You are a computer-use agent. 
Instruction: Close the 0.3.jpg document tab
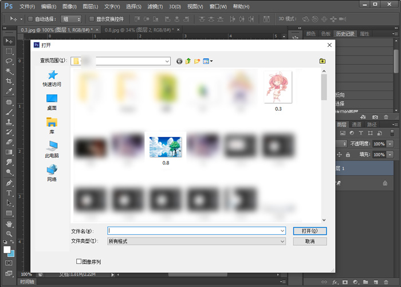(97, 30)
